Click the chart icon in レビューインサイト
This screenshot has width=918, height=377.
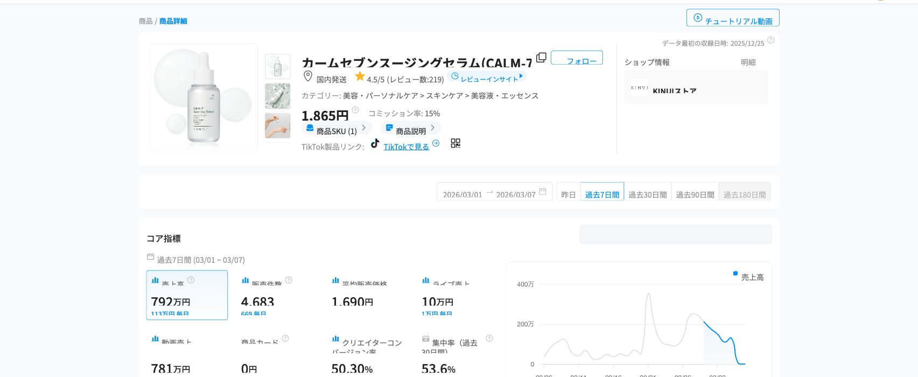[x=454, y=76]
